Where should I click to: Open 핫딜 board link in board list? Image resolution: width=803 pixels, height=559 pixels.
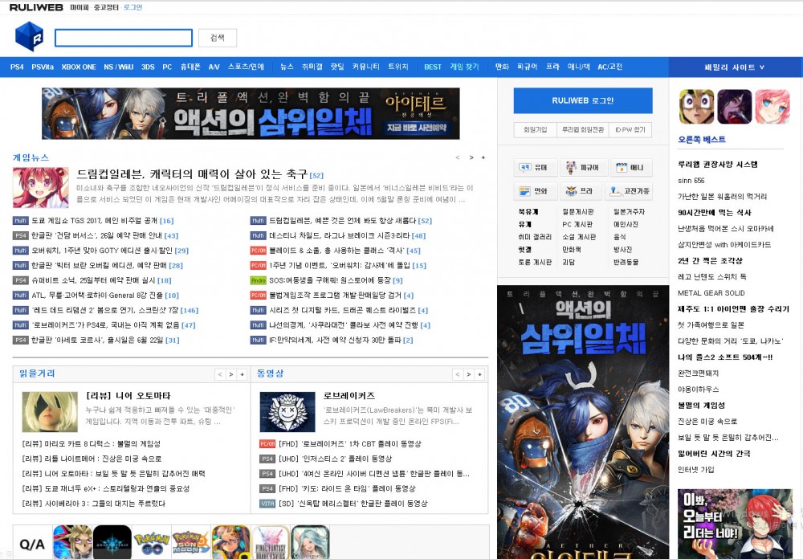click(524, 250)
